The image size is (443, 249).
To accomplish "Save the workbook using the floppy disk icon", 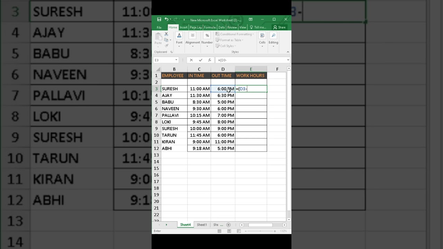I will [x=159, y=19].
